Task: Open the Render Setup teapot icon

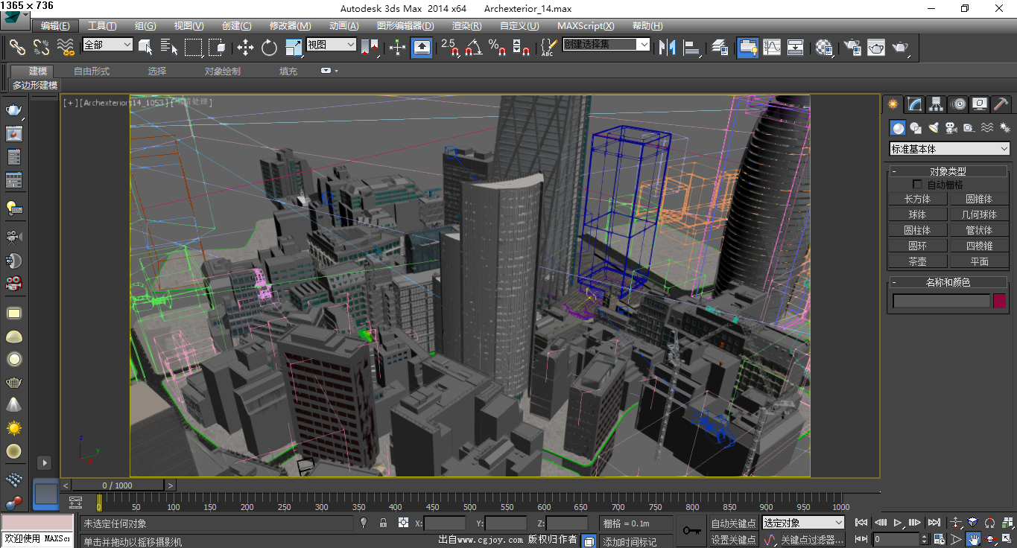Action: click(x=852, y=48)
